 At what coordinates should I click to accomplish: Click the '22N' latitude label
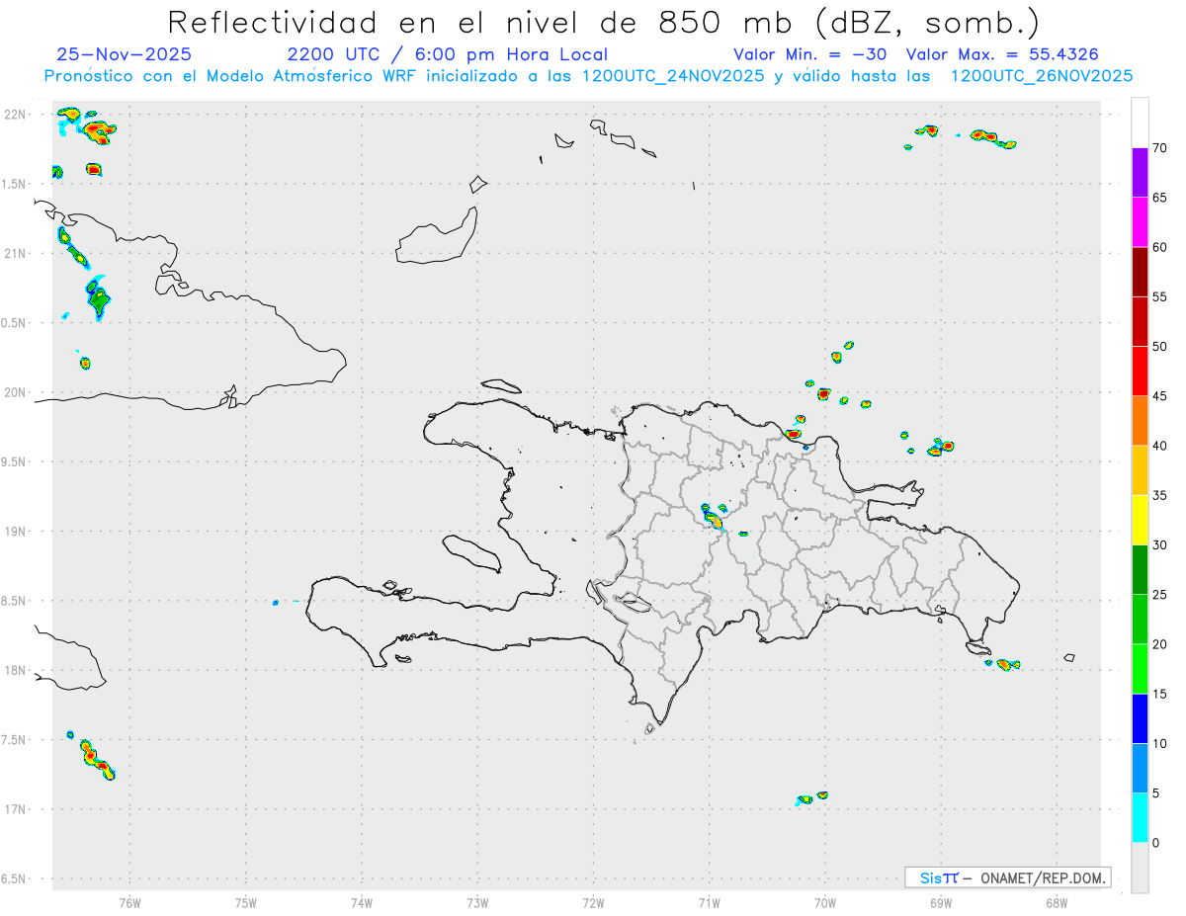click(16, 115)
